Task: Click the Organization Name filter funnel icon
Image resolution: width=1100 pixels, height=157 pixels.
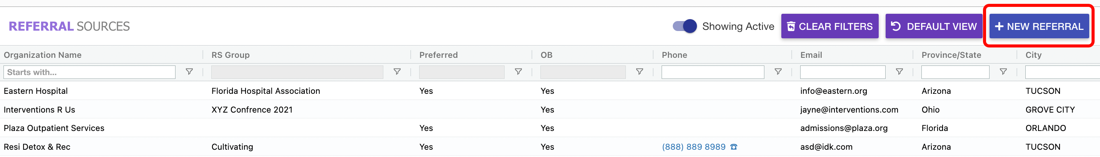Action: coord(189,72)
